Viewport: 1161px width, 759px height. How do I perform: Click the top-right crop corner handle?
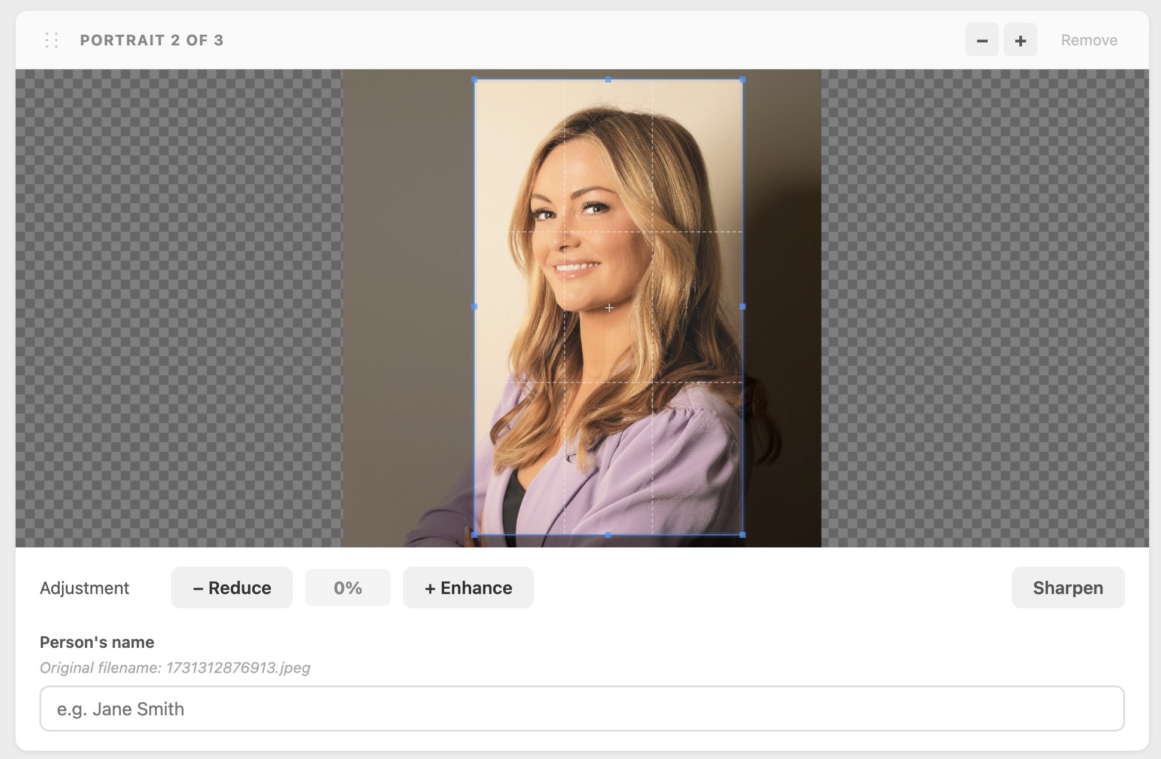[743, 79]
